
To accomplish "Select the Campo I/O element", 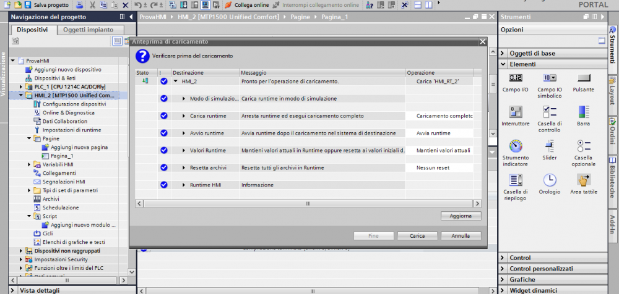I will (515, 82).
